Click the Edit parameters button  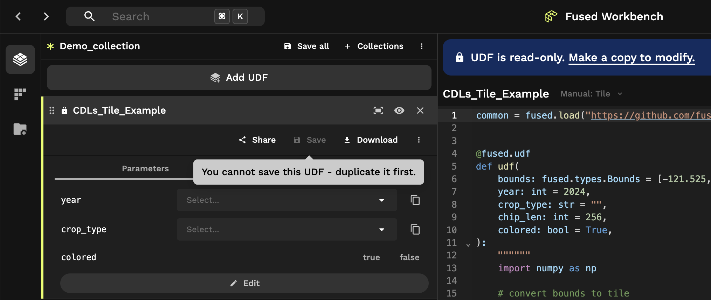(244, 283)
